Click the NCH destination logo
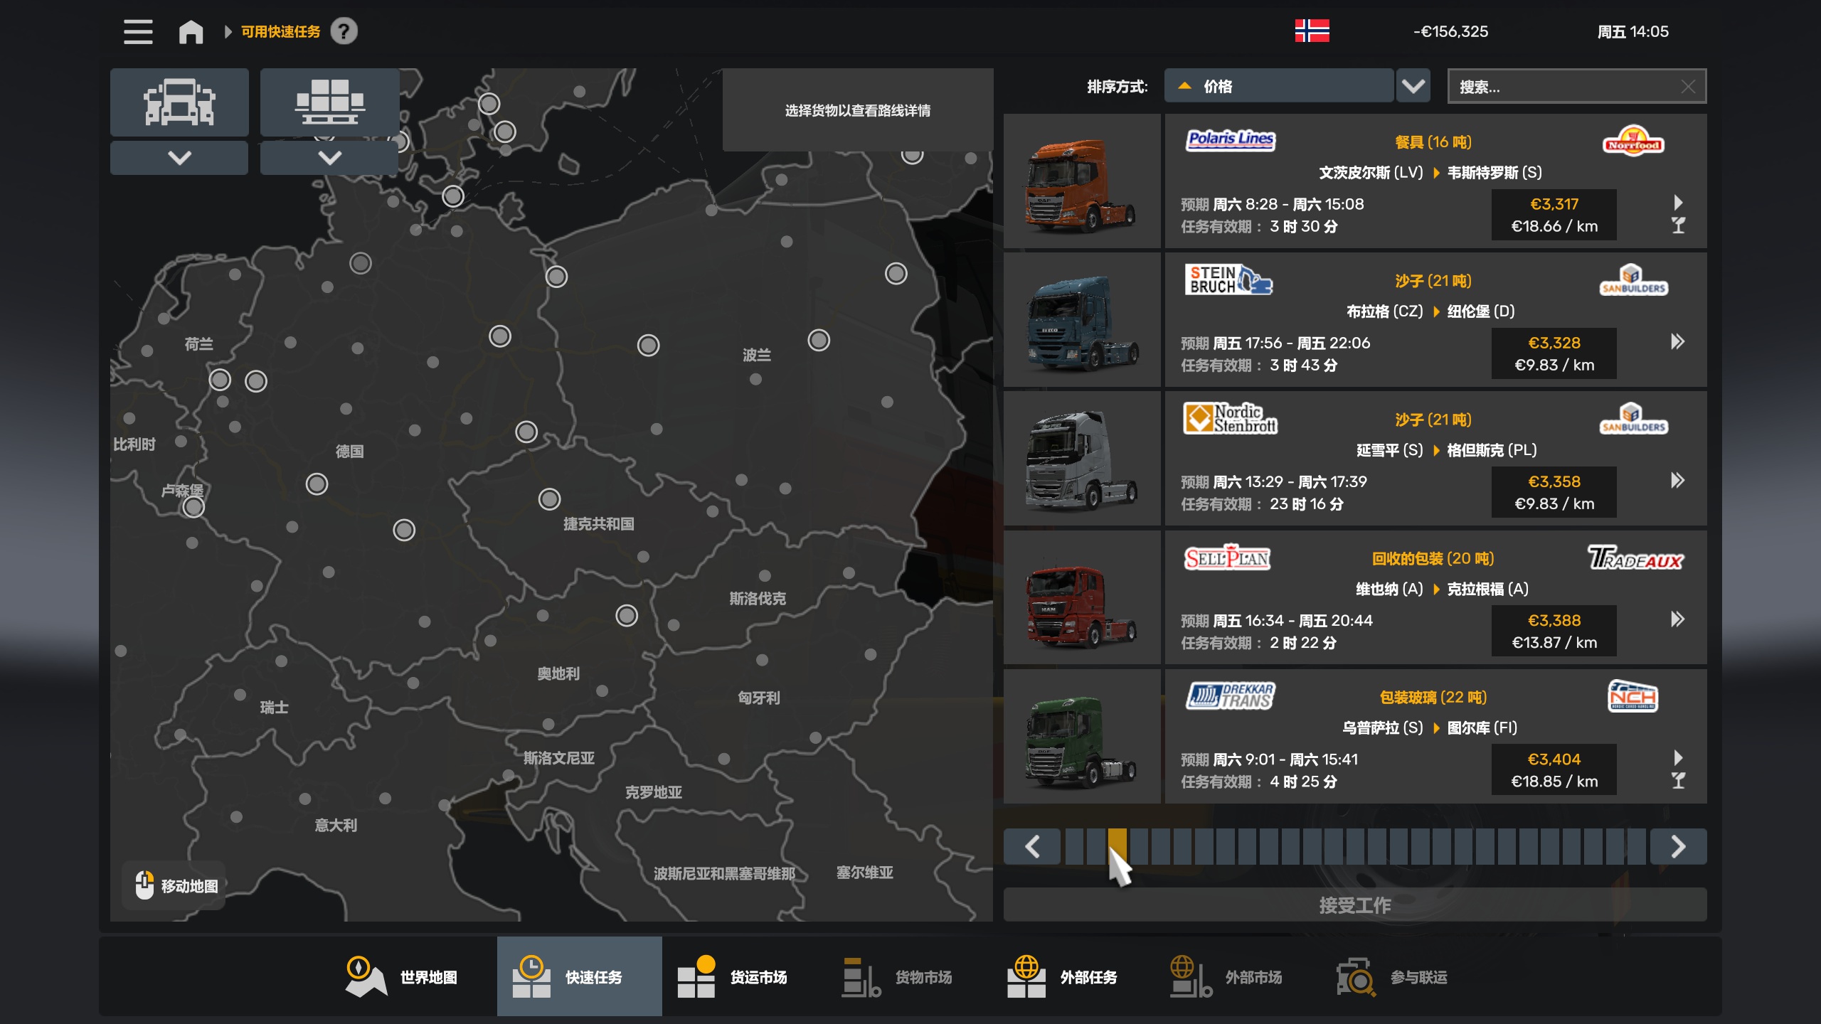This screenshot has height=1024, width=1821. [1633, 696]
